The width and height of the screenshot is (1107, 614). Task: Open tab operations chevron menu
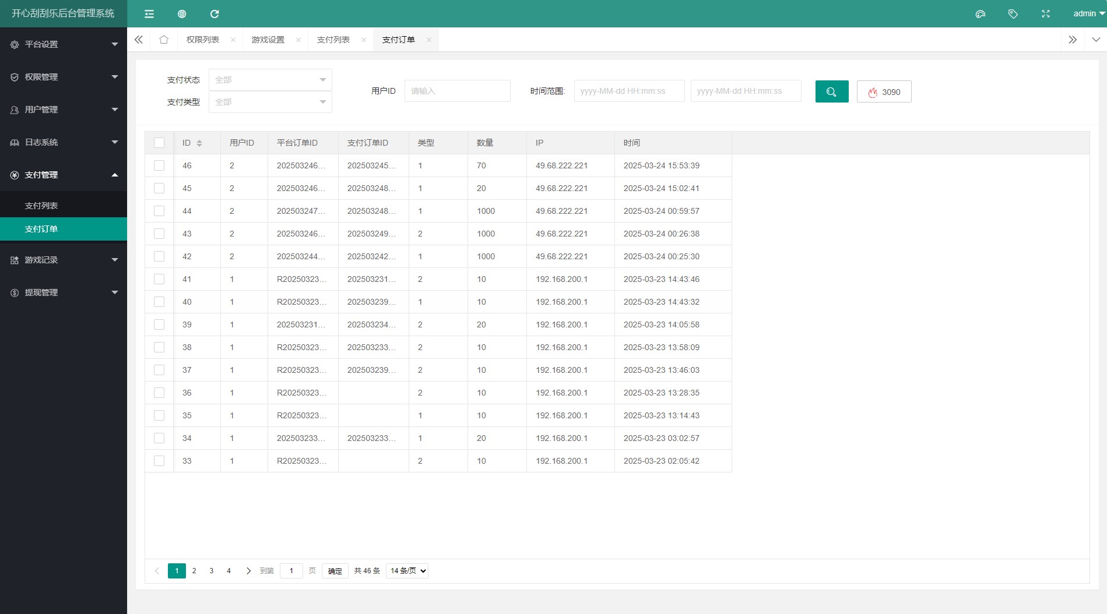(x=1096, y=40)
